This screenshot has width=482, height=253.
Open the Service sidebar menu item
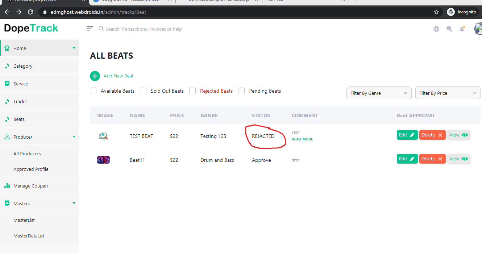(x=39, y=84)
